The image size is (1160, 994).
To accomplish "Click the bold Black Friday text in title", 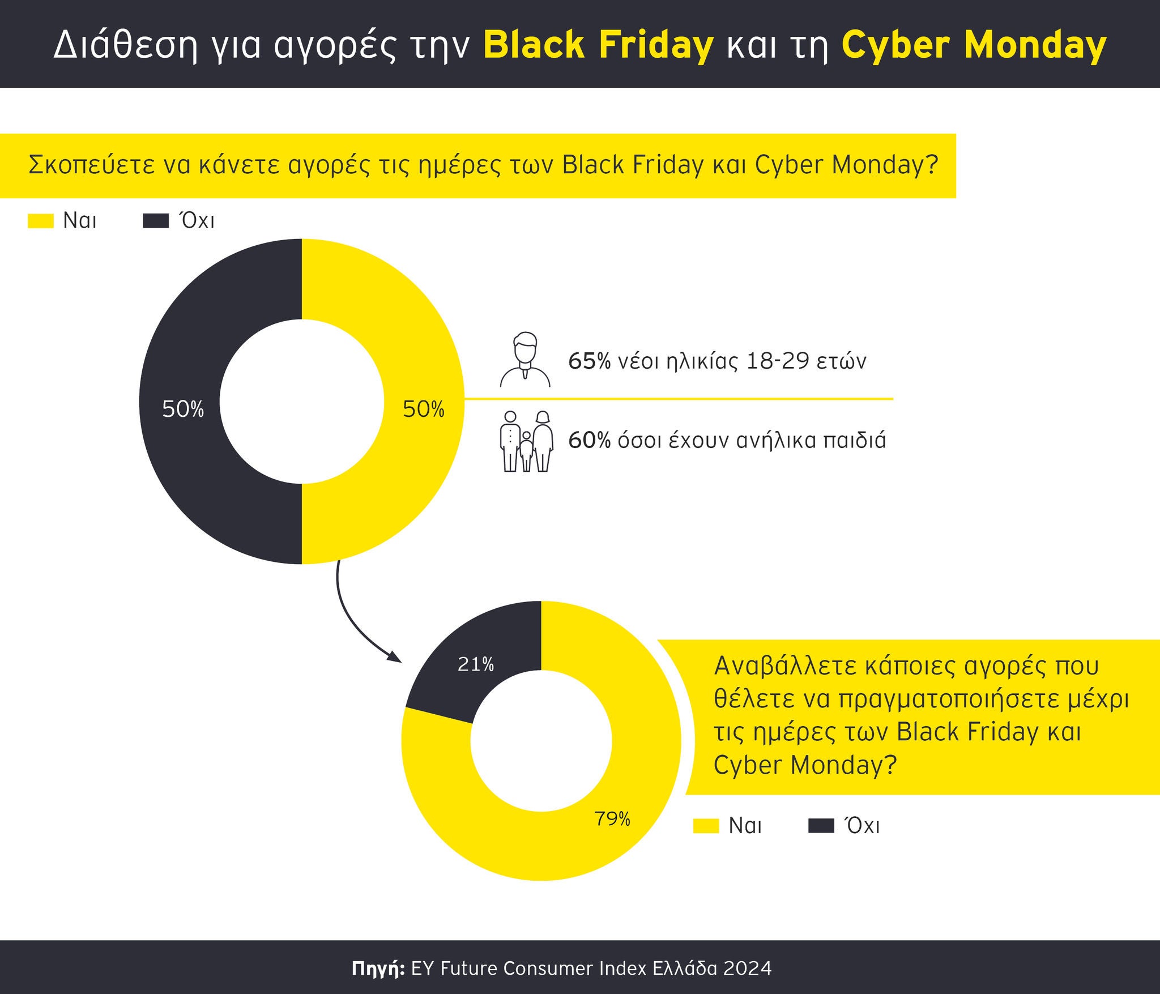I will (598, 45).
